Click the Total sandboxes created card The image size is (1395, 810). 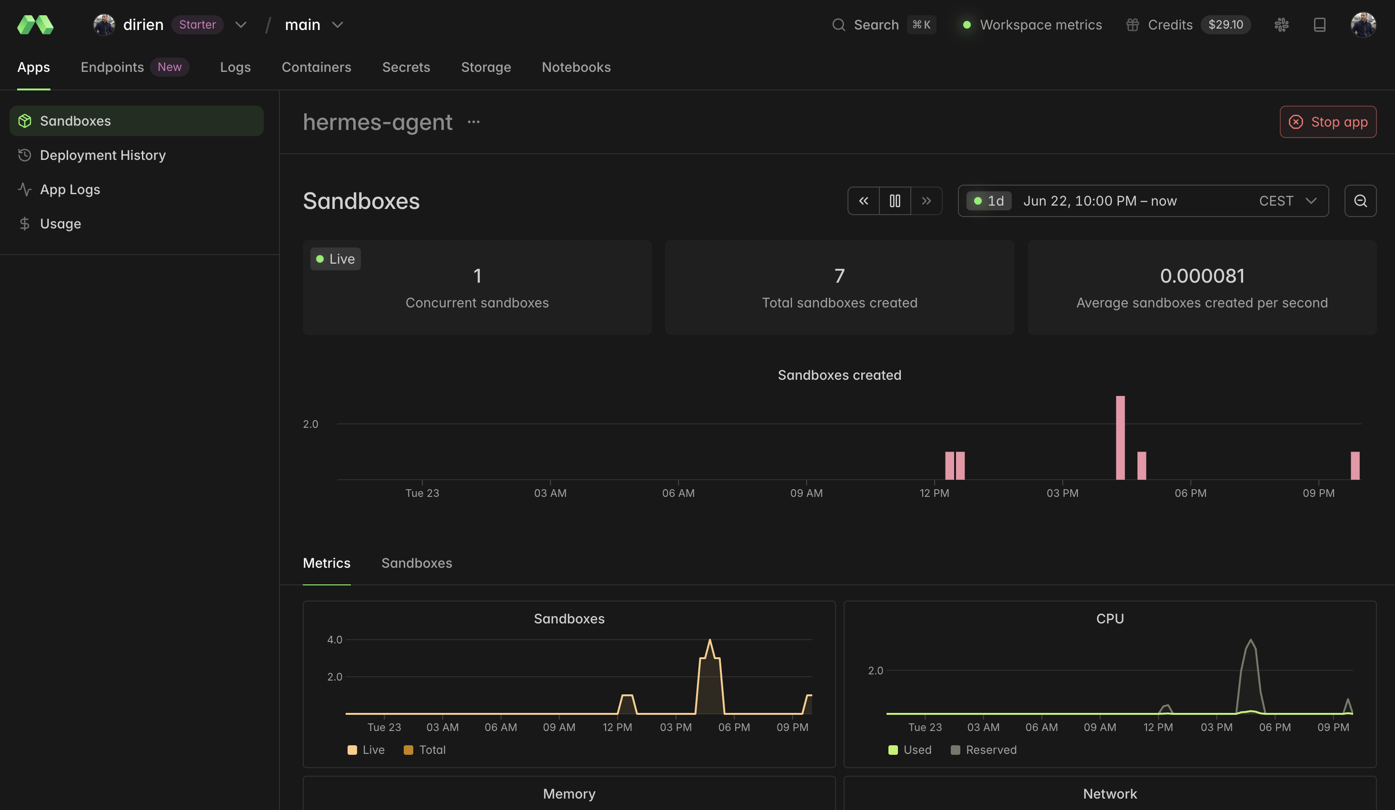click(x=839, y=287)
